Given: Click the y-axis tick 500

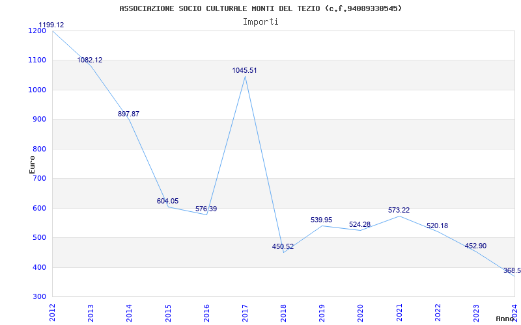Looking at the screenshot, I should pos(39,237).
